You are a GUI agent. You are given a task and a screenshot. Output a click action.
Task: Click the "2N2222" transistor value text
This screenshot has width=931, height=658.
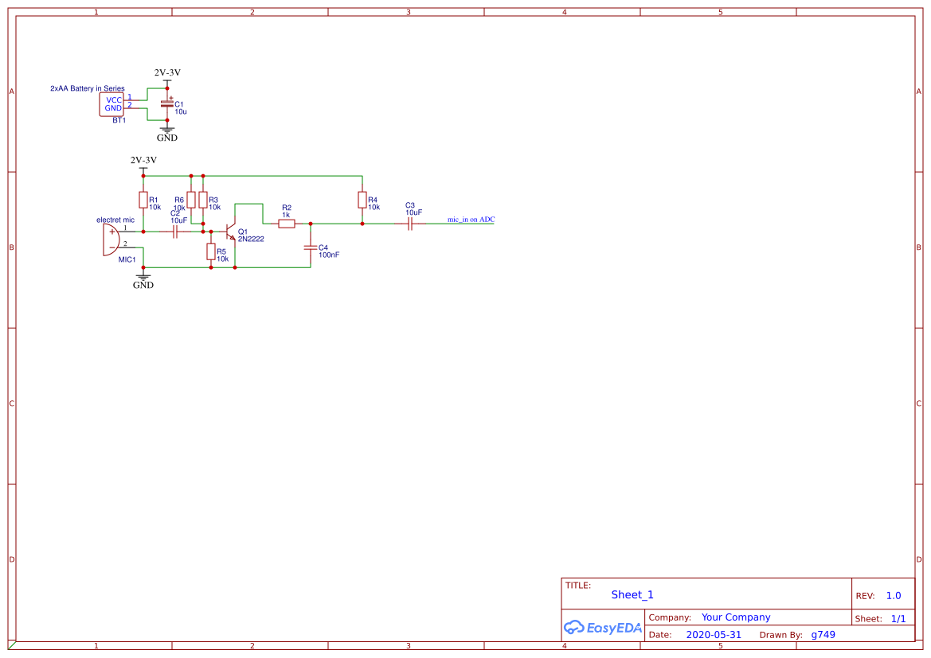(x=251, y=239)
